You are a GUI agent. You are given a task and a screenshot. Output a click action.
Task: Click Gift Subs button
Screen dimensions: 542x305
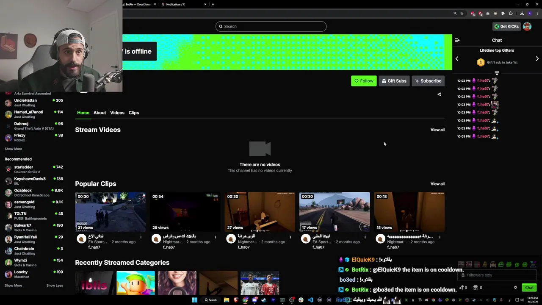tap(394, 81)
